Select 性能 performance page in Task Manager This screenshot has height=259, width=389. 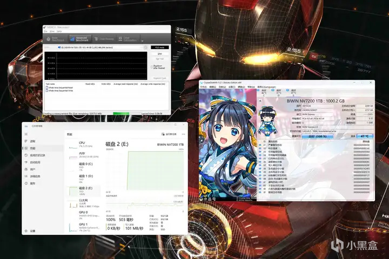point(42,148)
